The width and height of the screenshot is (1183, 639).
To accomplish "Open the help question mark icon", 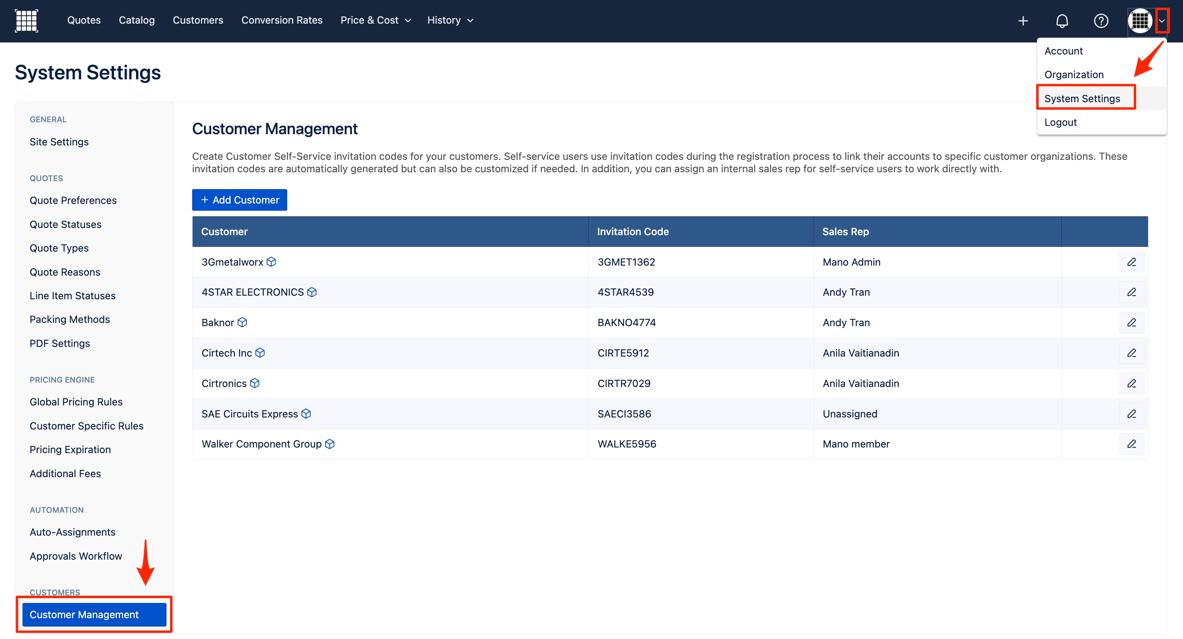I will [1101, 21].
